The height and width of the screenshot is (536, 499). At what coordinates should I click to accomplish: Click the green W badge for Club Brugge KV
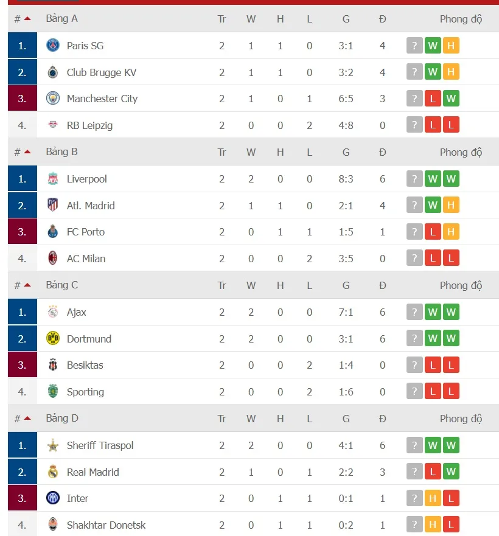[433, 71]
